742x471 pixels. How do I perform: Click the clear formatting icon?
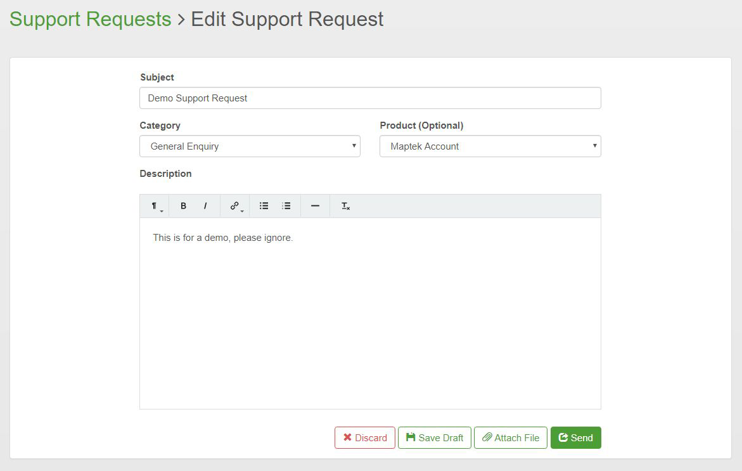(345, 206)
